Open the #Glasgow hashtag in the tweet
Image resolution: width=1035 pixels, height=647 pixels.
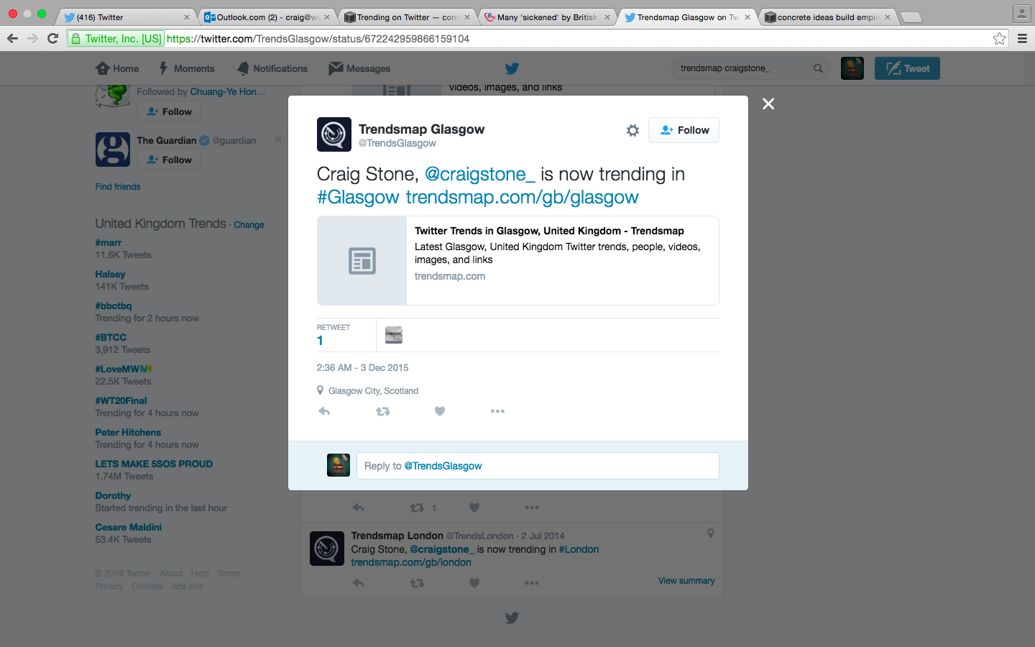[358, 197]
